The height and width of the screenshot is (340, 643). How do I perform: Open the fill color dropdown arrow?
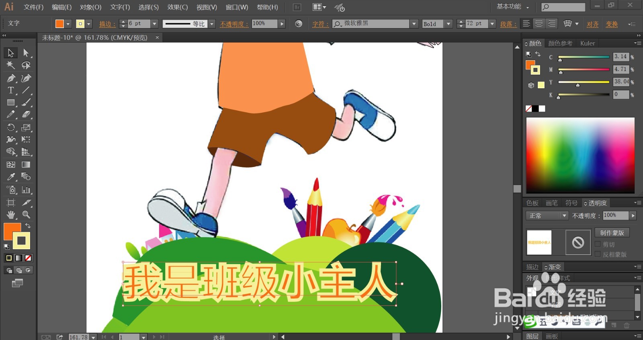(68, 24)
